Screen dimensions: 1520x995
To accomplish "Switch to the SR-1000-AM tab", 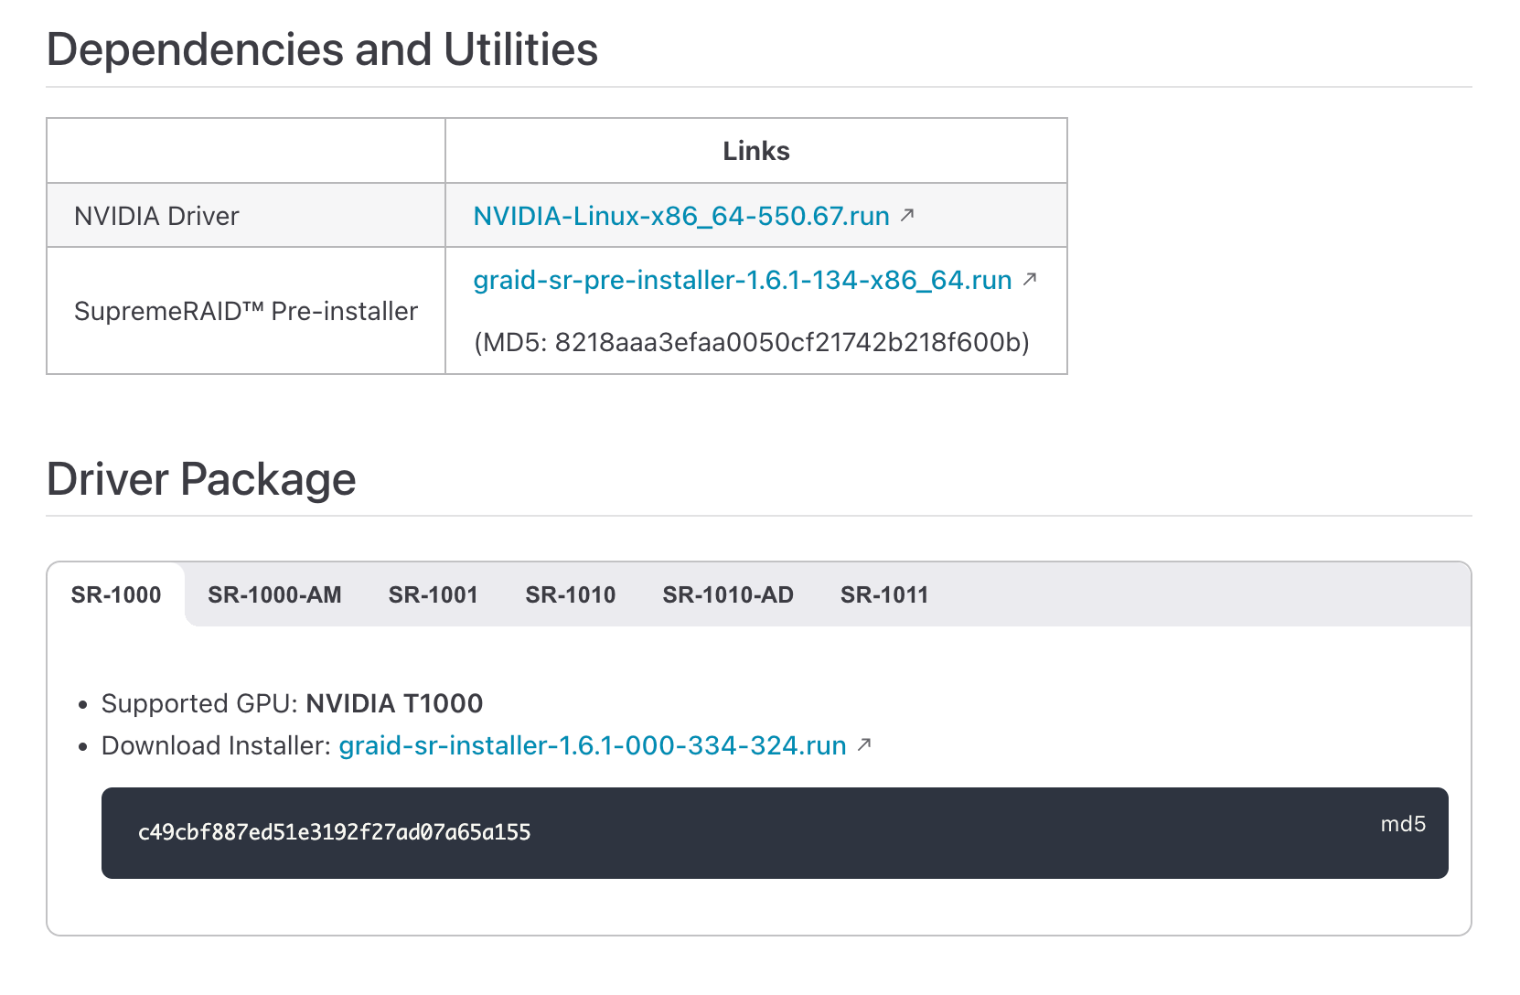I will [274, 595].
